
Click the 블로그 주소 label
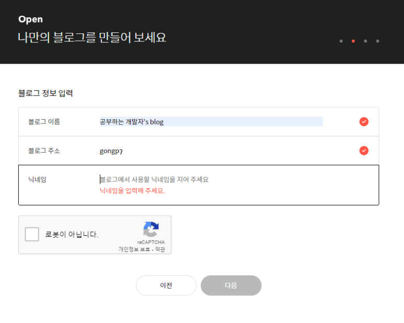(44, 151)
